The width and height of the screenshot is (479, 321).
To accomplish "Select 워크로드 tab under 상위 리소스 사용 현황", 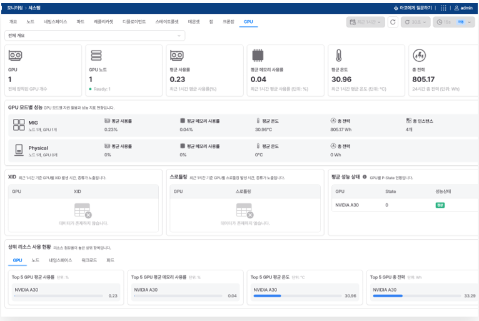I will tap(89, 260).
